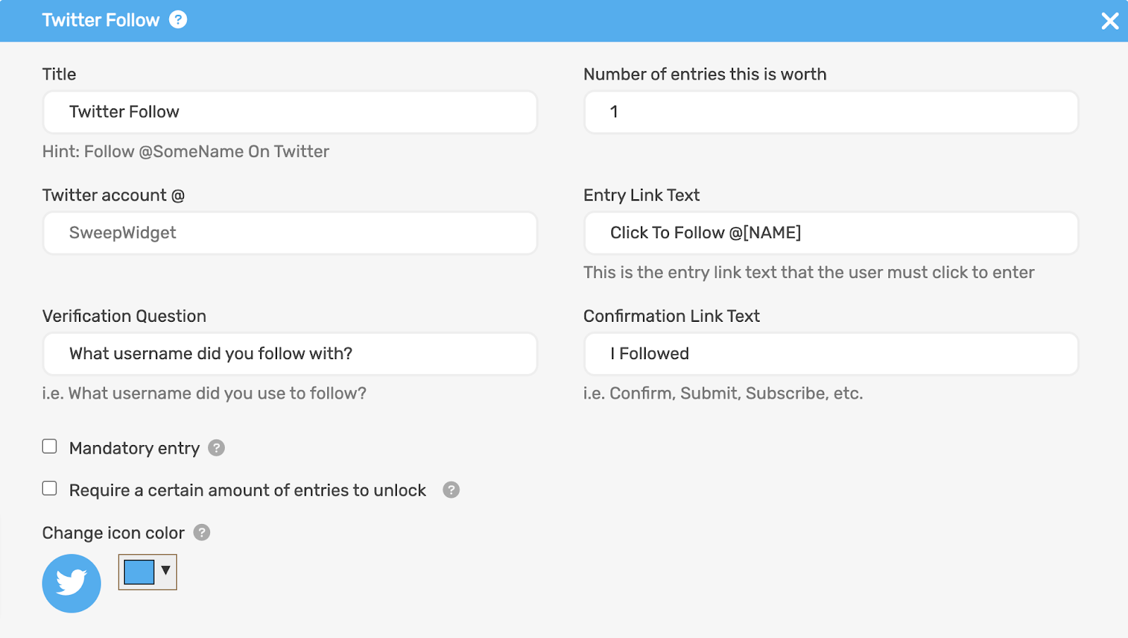Click the help icon beside Twitter Follow header
1128x638 pixels.
coord(178,20)
